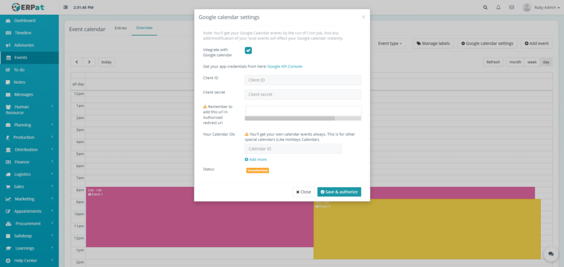
Task: Click the Calendar ID field
Action: tap(293, 148)
